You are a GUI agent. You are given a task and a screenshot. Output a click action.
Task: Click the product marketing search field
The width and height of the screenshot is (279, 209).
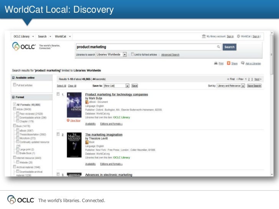[149, 47]
